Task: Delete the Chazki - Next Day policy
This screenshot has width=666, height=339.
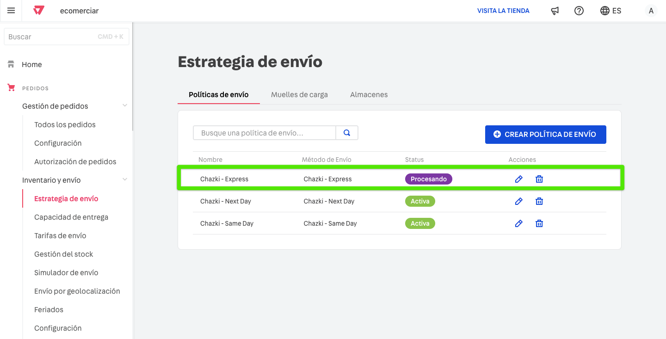Action: 539,201
